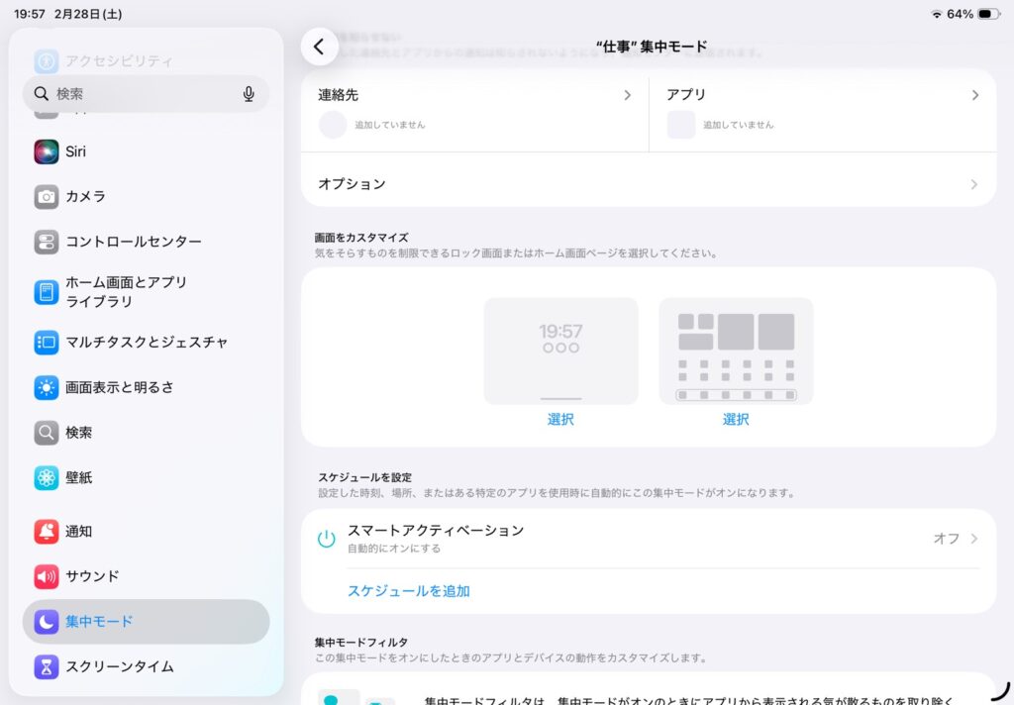Tap the サウンド speaker icon
The height and width of the screenshot is (705, 1014).
tap(47, 576)
